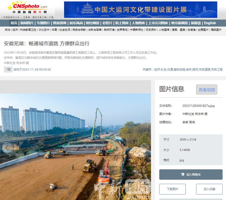Save image with 加入收藏 button
This screenshot has height=200, width=226.
[x=209, y=189]
